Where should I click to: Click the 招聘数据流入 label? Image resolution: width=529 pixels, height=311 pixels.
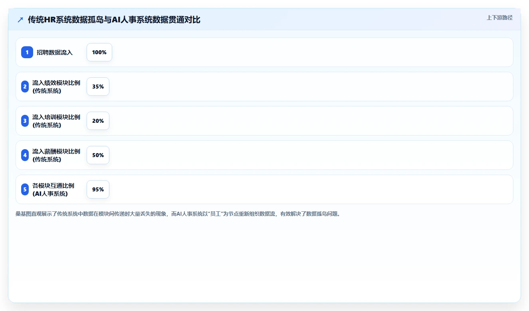click(55, 52)
